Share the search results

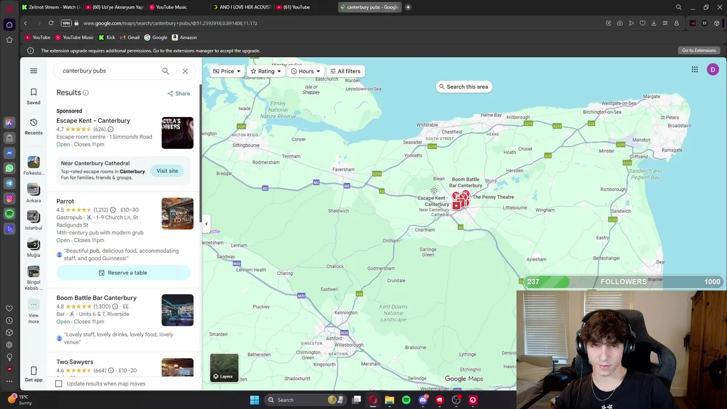tap(179, 93)
